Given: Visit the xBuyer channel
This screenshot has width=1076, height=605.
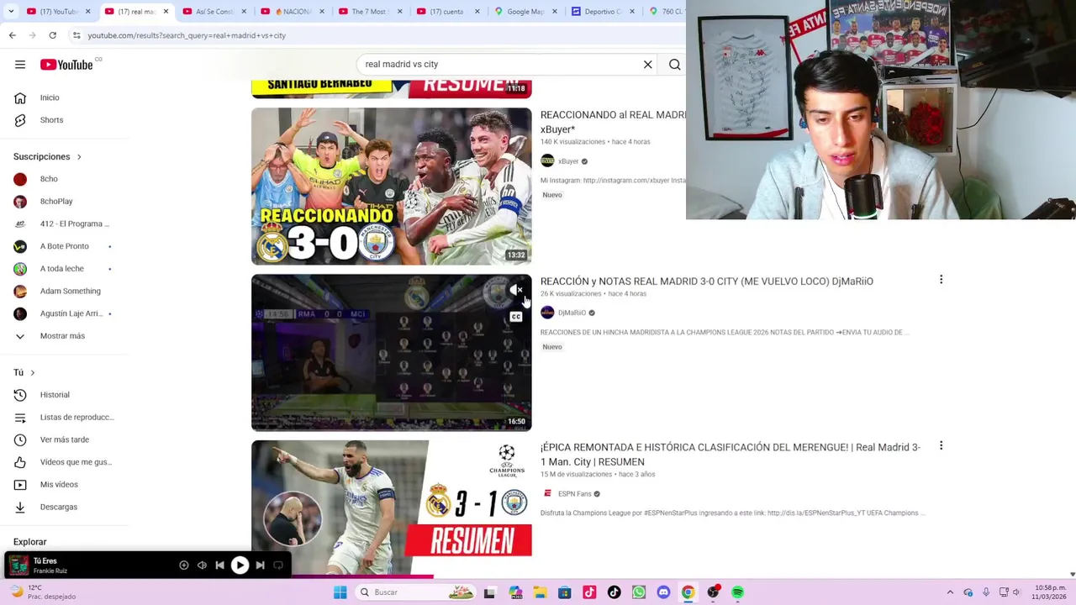Looking at the screenshot, I should point(568,161).
